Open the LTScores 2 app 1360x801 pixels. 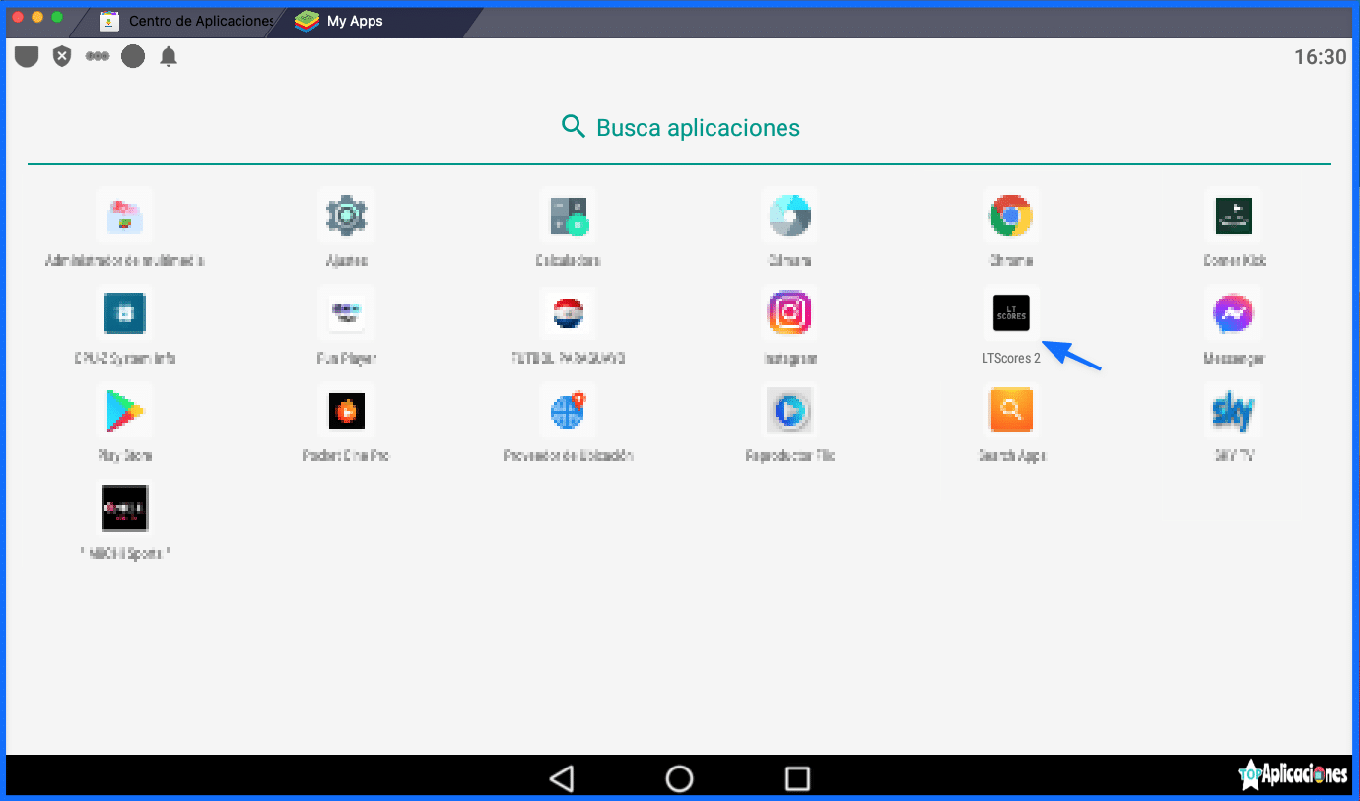tap(1011, 312)
